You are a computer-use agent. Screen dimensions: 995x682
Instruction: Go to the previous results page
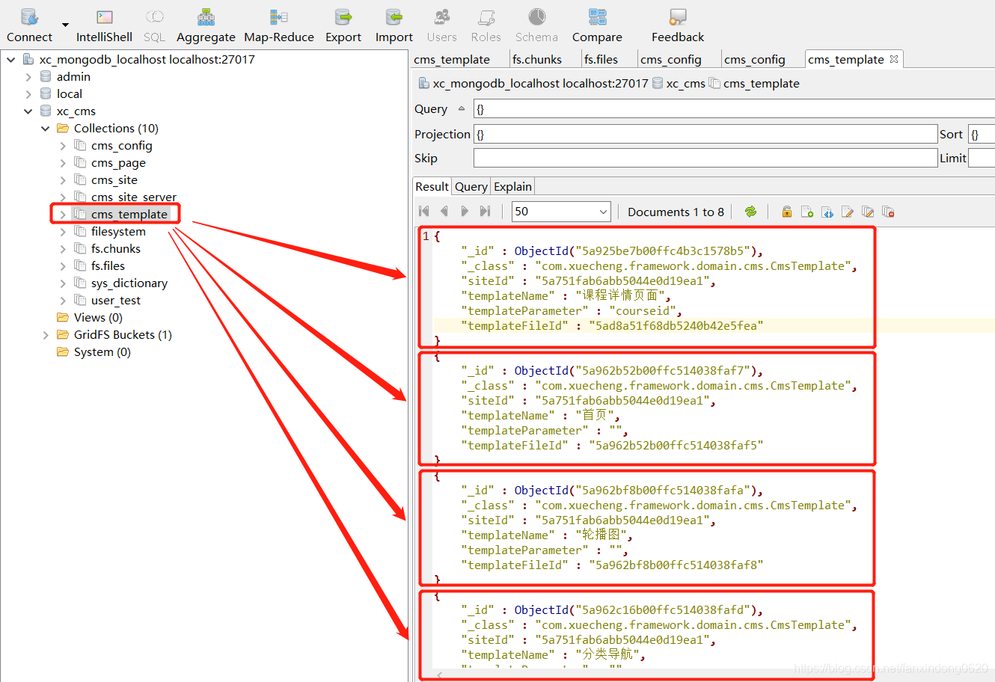(x=444, y=212)
